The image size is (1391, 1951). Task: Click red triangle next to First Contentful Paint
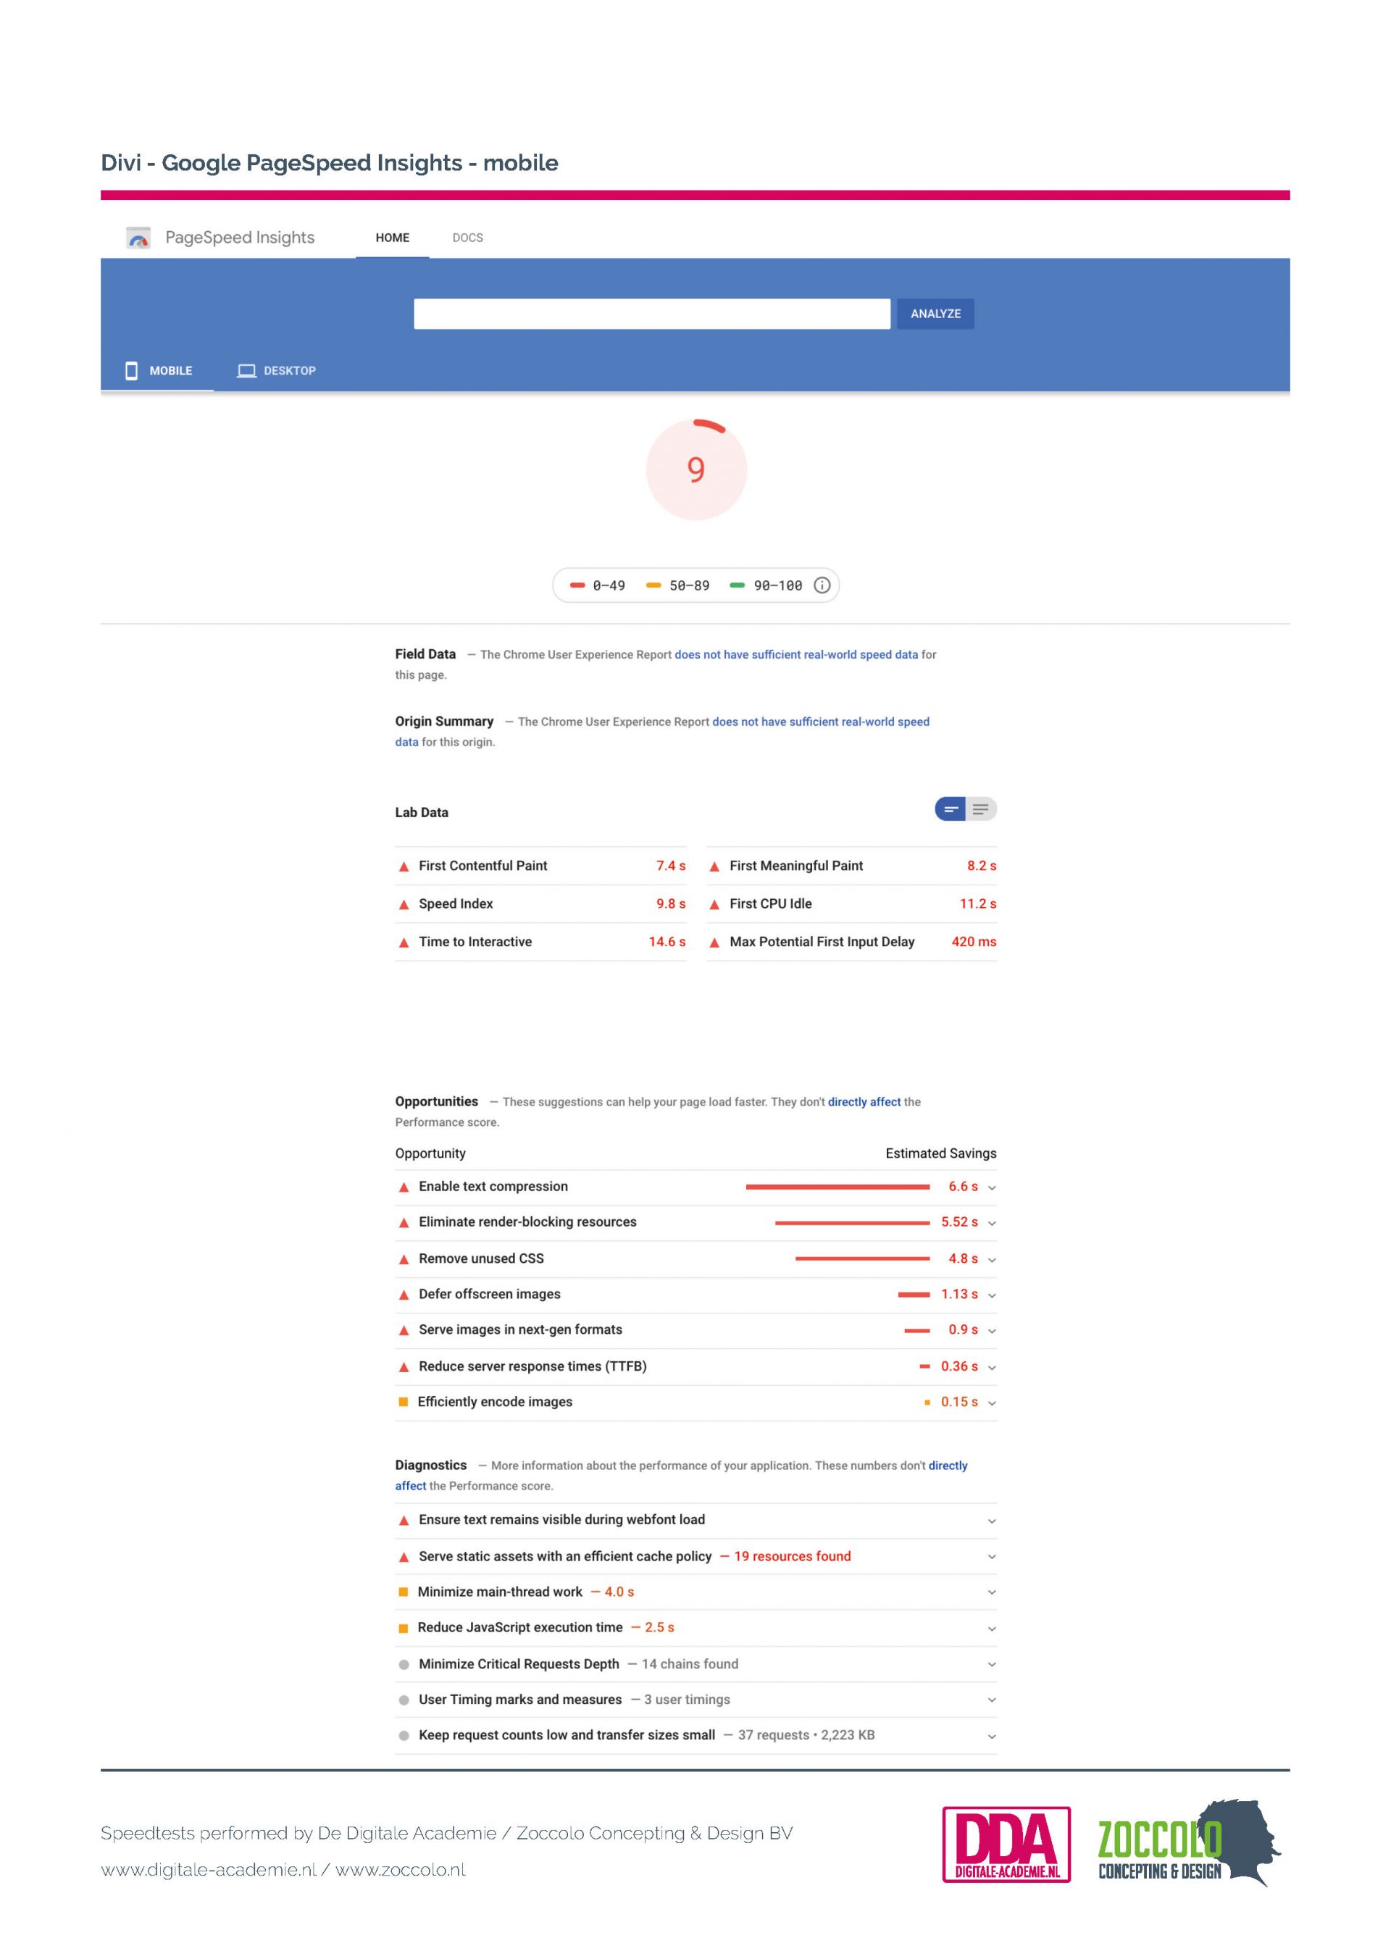point(404,866)
